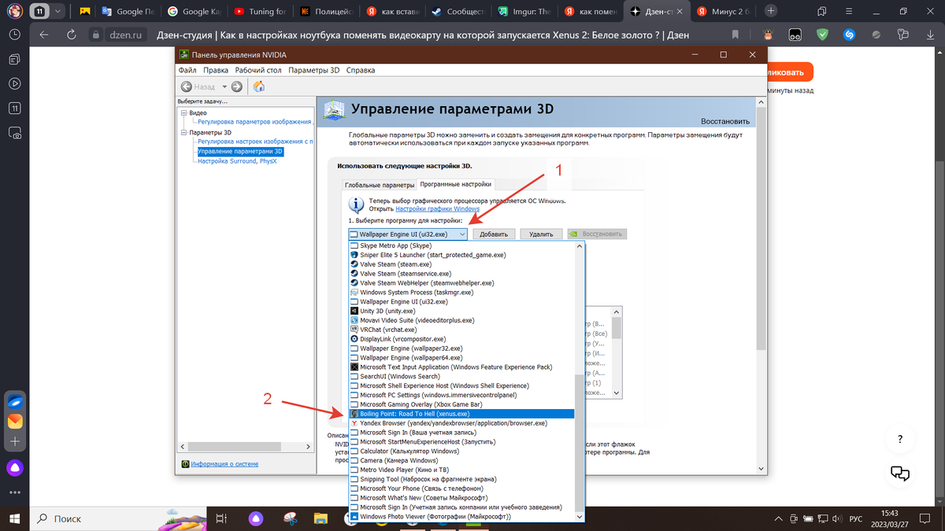The height and width of the screenshot is (531, 945).
Task: Switch to Глобальные параметры tab
Action: [379, 185]
